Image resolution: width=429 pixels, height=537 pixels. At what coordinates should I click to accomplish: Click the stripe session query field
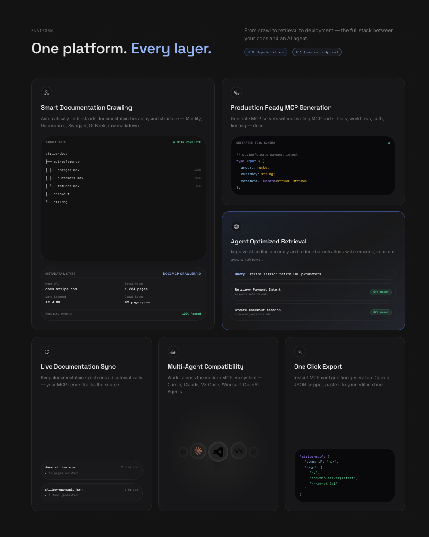click(x=313, y=274)
